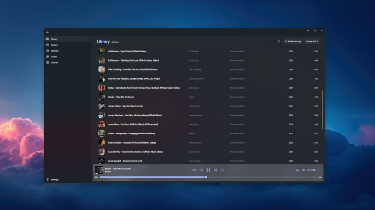The width and height of the screenshot is (375, 210).
Task: Click the Hozier artist link in player bar
Action: tap(108, 171)
